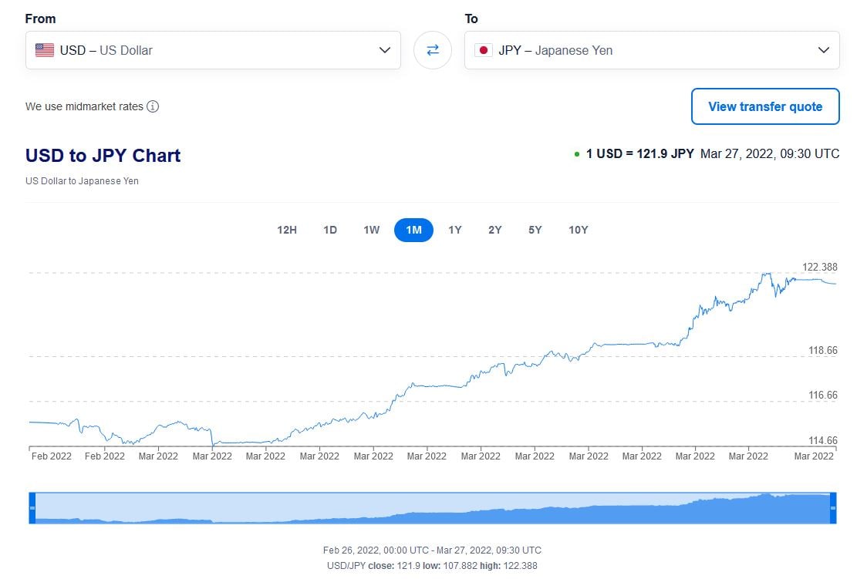Switch chart to 1W range
The image size is (857, 579).
point(372,230)
